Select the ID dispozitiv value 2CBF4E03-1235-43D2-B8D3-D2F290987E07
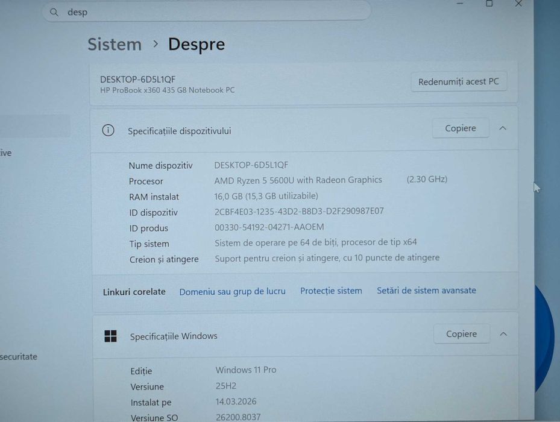The width and height of the screenshot is (560, 422). click(299, 211)
